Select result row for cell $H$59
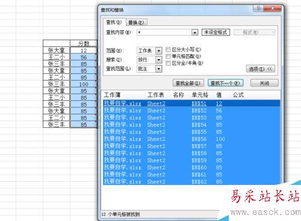Viewport: 301px width, 221px height. coord(191,160)
